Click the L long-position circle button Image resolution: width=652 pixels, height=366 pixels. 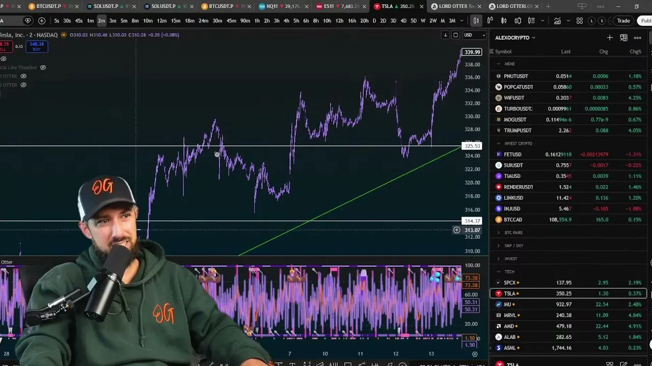click(592, 21)
